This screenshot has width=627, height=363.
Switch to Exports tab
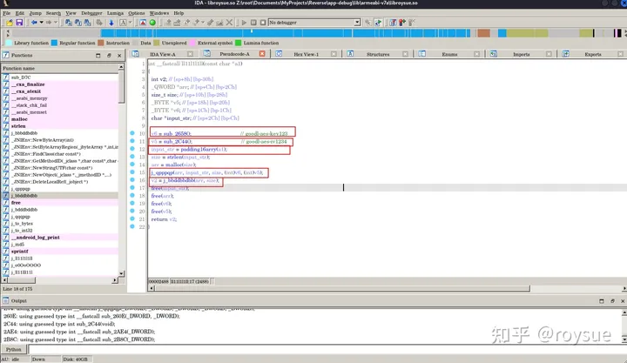point(593,54)
